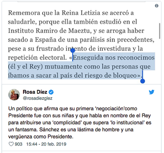Click the selection end handle
The height and width of the screenshot is (153, 164).
point(143,81)
